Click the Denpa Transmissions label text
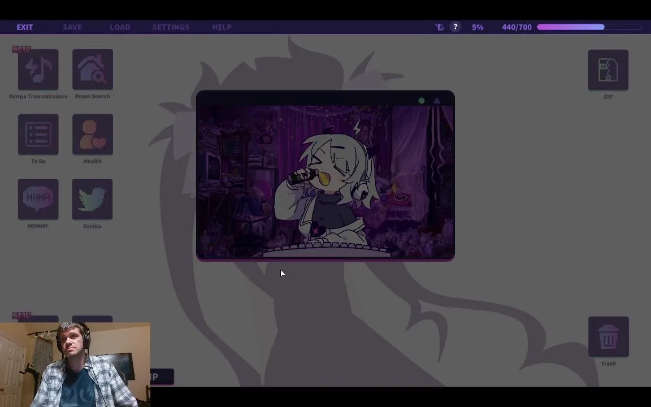The width and height of the screenshot is (651, 407). [x=38, y=96]
